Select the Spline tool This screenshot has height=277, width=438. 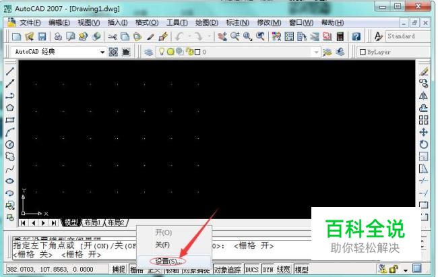[10, 168]
